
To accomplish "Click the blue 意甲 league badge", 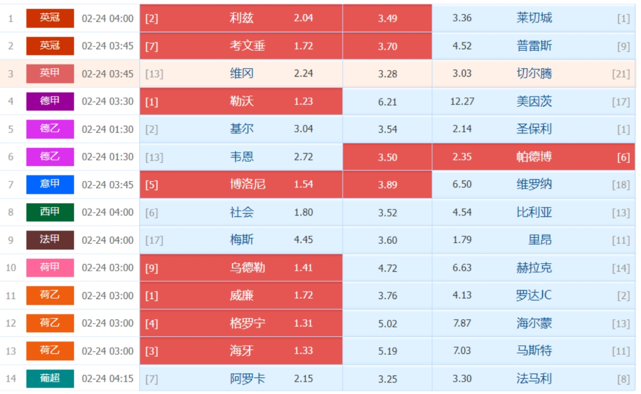I will [50, 184].
